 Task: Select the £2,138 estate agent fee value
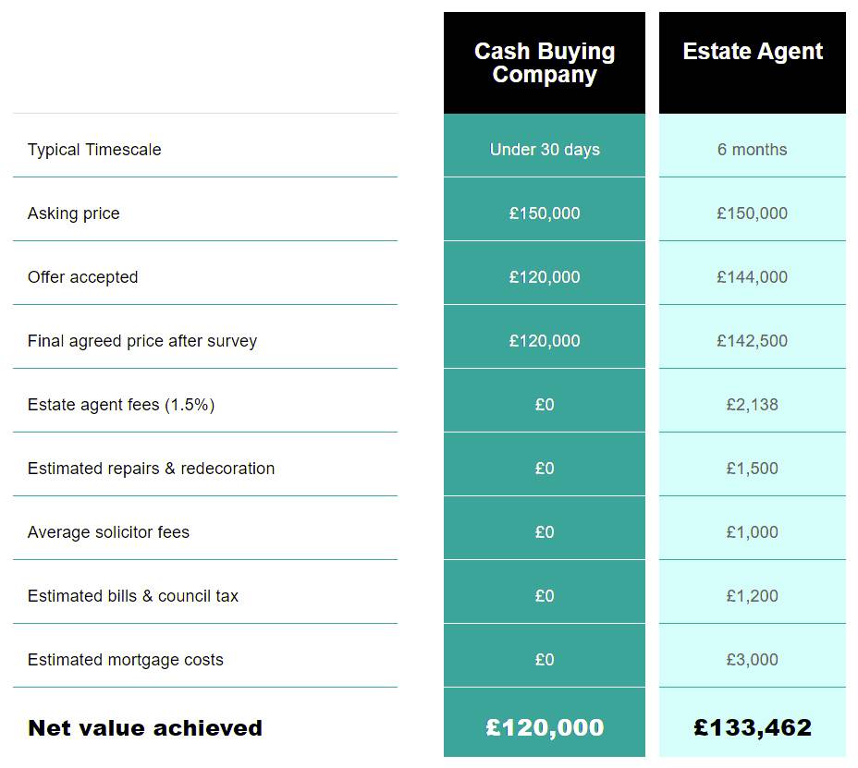click(x=753, y=405)
